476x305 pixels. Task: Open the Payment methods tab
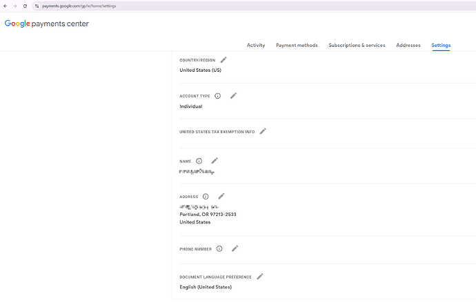pos(297,45)
